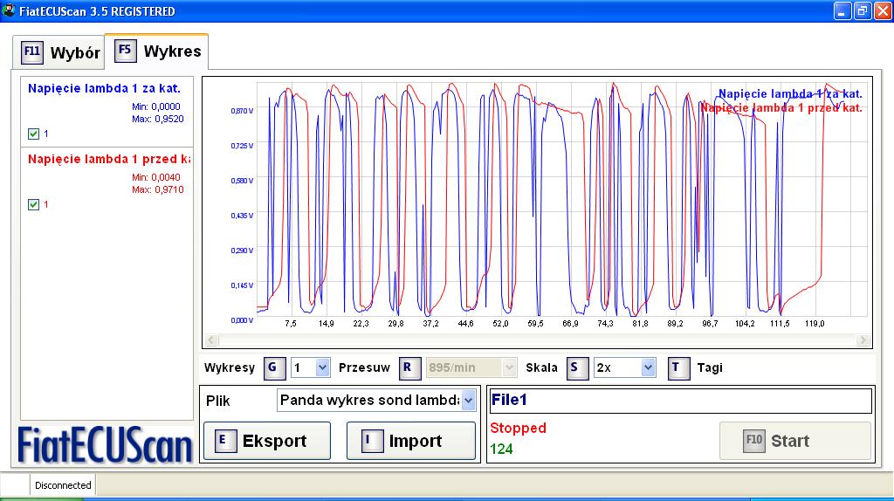Expand the Plik file selection dropdown
This screenshot has width=894, height=501.
pyautogui.click(x=468, y=401)
